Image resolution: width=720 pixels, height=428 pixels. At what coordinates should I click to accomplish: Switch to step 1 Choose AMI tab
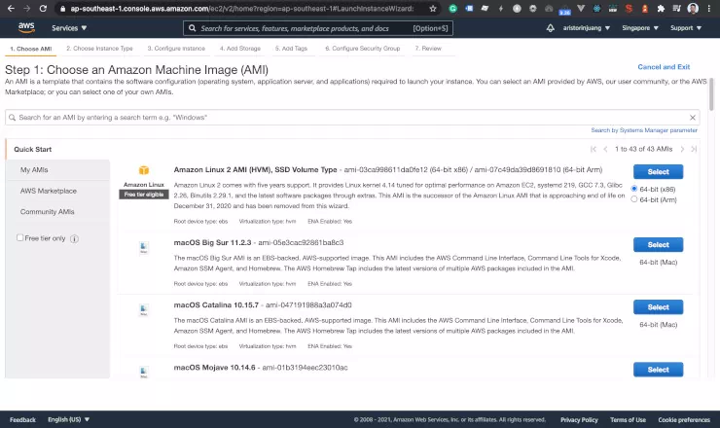coord(31,49)
